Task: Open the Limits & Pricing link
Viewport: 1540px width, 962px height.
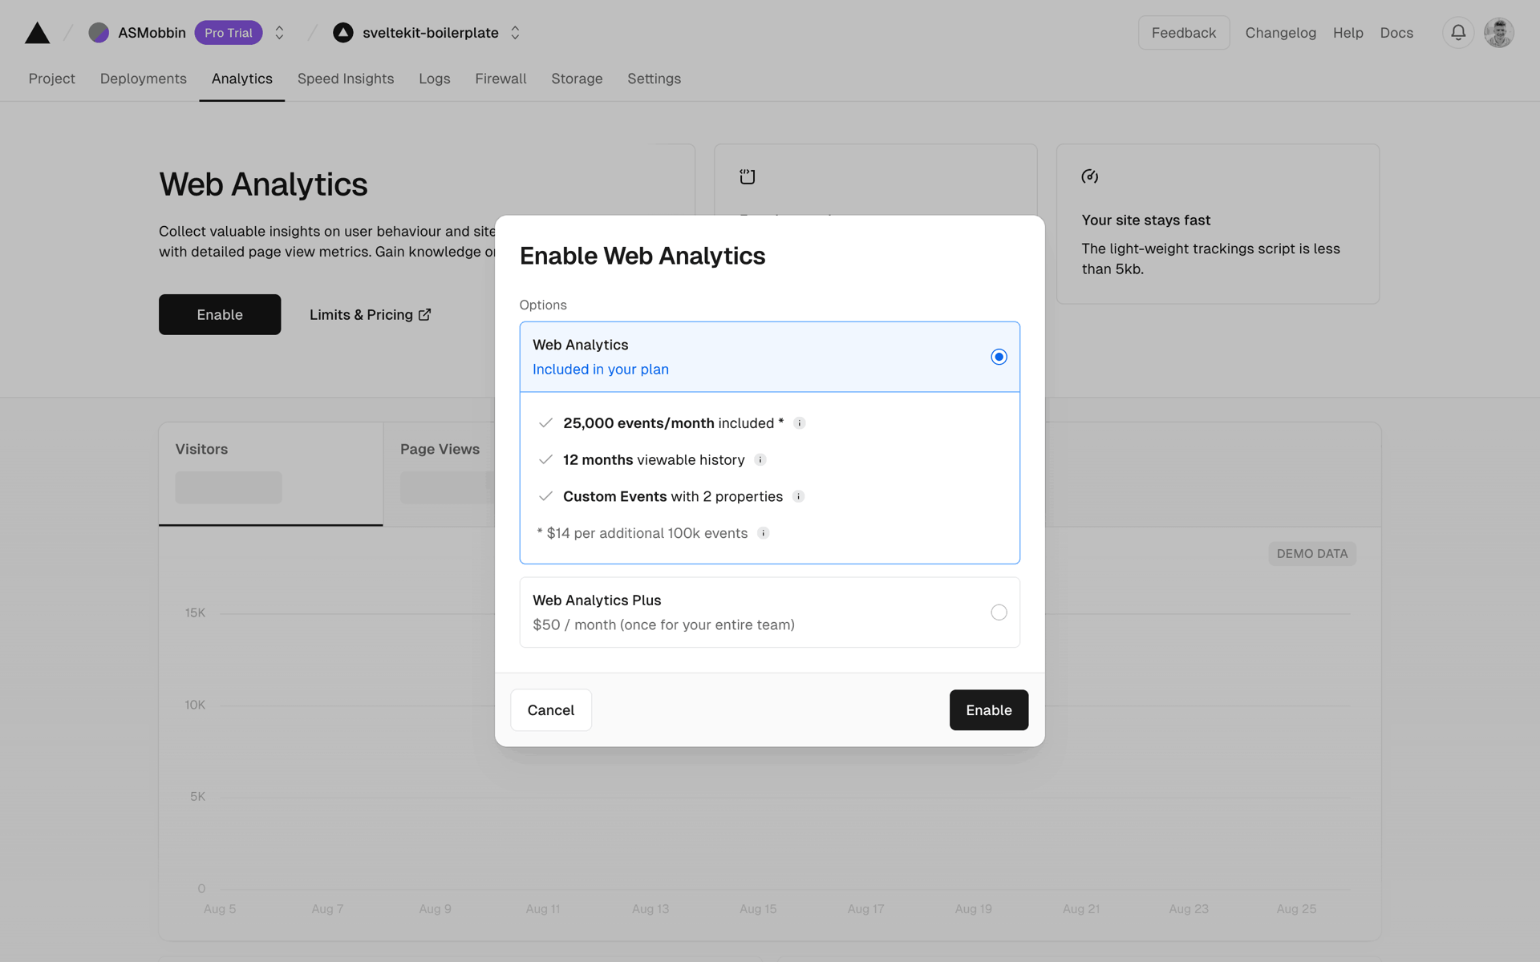Action: coord(370,314)
